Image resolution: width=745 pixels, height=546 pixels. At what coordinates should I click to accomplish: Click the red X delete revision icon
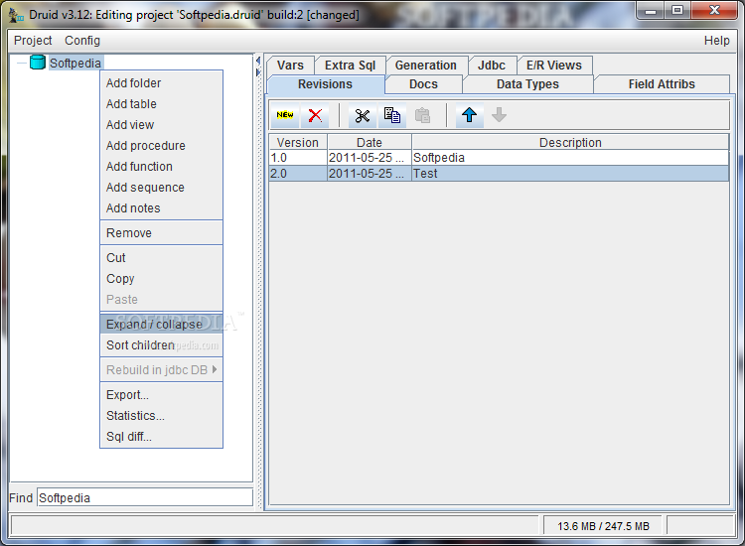click(x=315, y=115)
